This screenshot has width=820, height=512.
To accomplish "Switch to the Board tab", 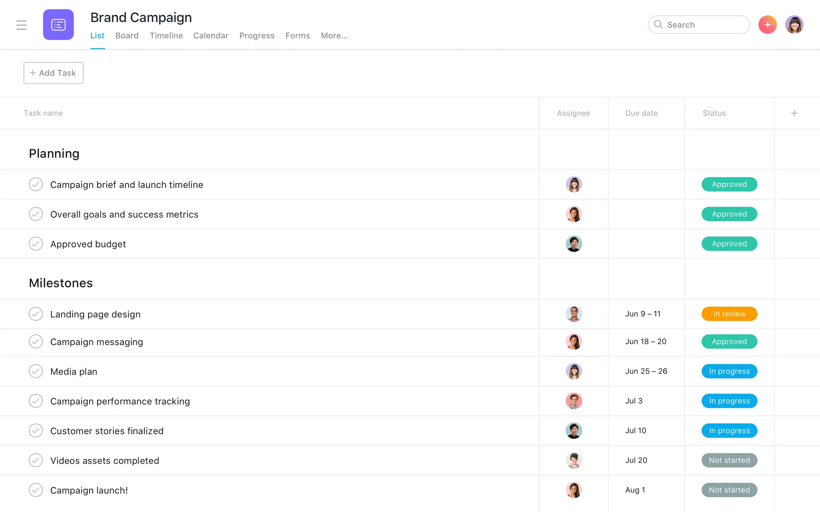I will 126,35.
